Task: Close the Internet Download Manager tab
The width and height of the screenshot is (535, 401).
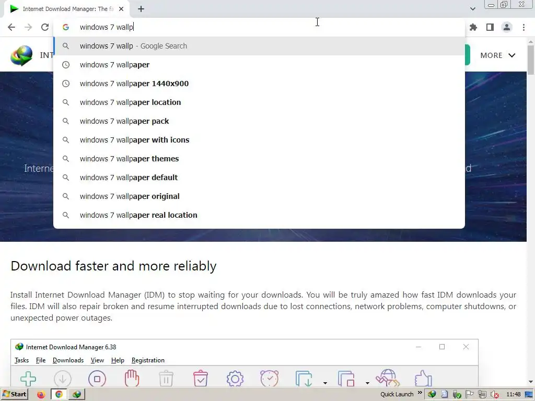Action: [x=121, y=9]
